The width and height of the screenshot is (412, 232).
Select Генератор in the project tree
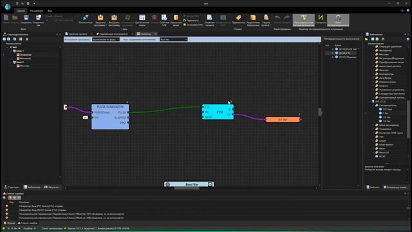pyautogui.click(x=26, y=55)
